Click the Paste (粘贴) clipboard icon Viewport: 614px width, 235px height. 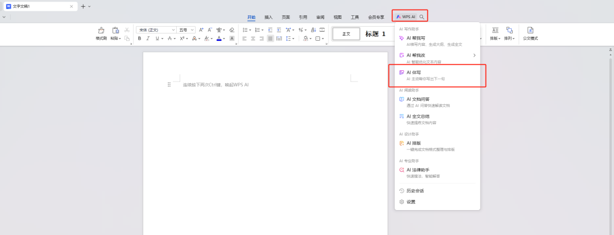click(115, 31)
